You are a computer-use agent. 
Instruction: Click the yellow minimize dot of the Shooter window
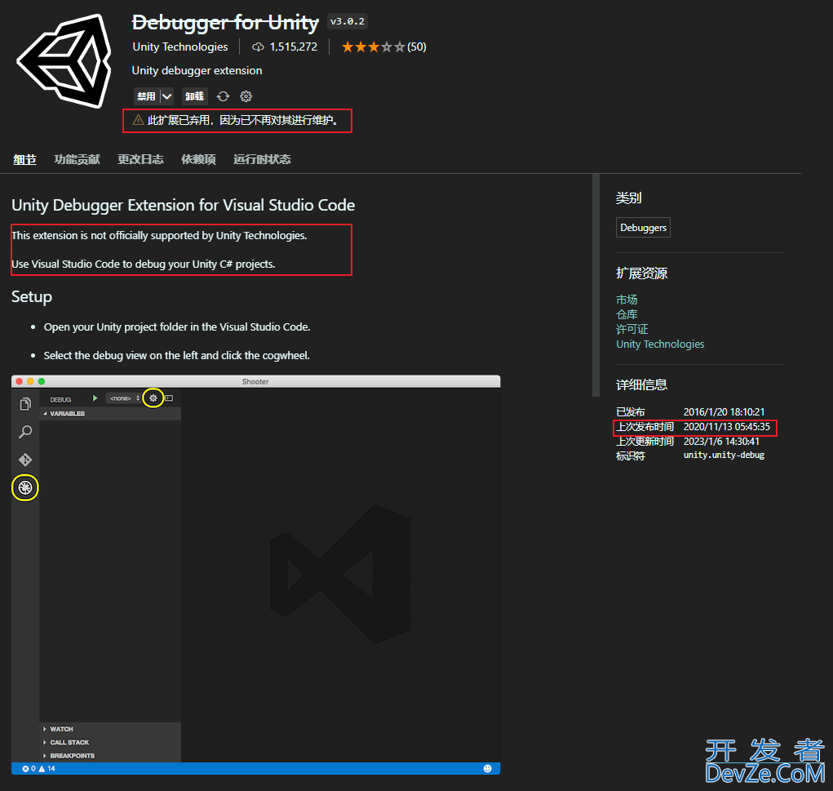point(30,382)
